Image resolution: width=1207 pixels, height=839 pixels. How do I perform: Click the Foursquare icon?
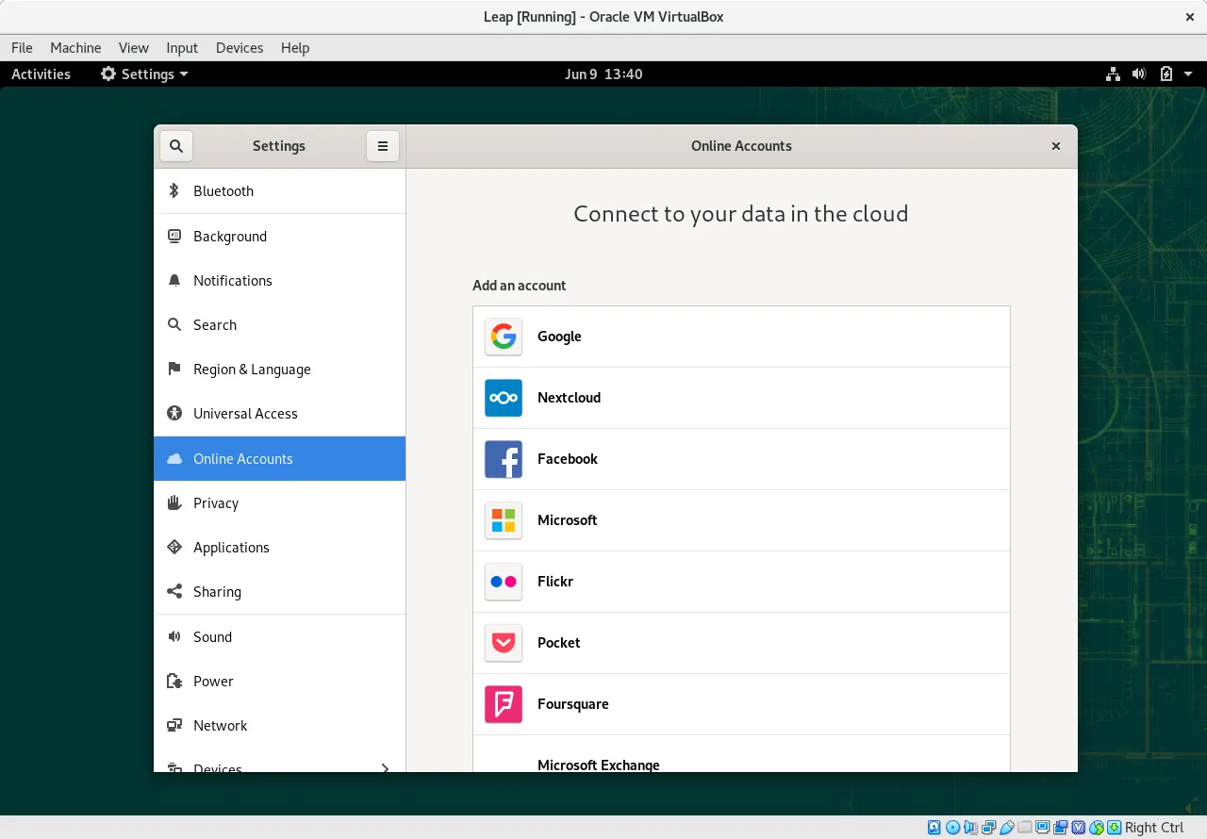pos(503,704)
